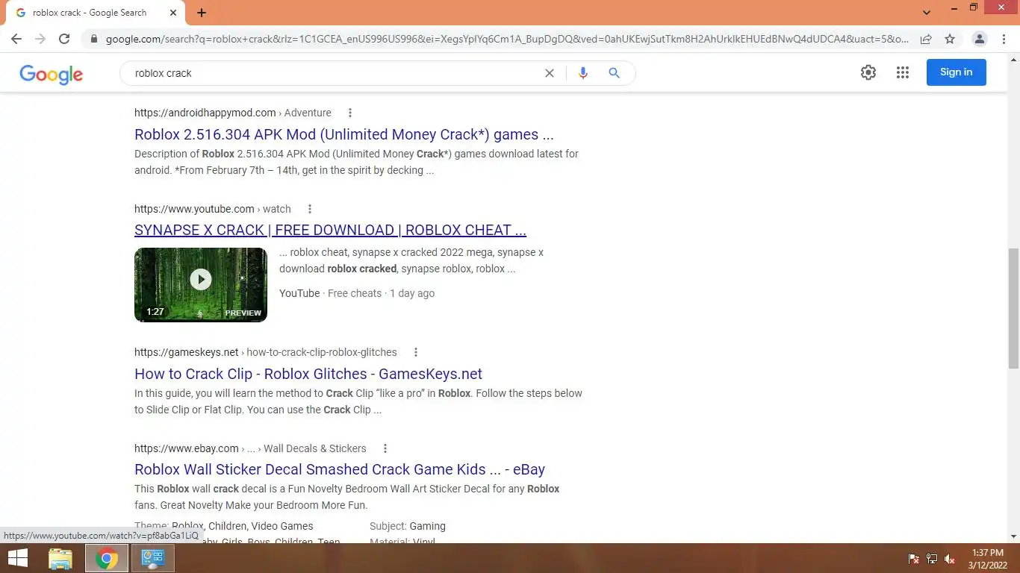Select the roblox crack Google Search tab
The image size is (1020, 573).
point(95,13)
